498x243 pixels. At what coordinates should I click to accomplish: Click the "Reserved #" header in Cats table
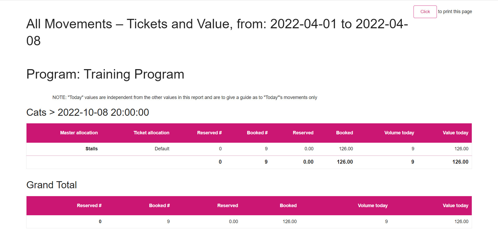point(209,133)
